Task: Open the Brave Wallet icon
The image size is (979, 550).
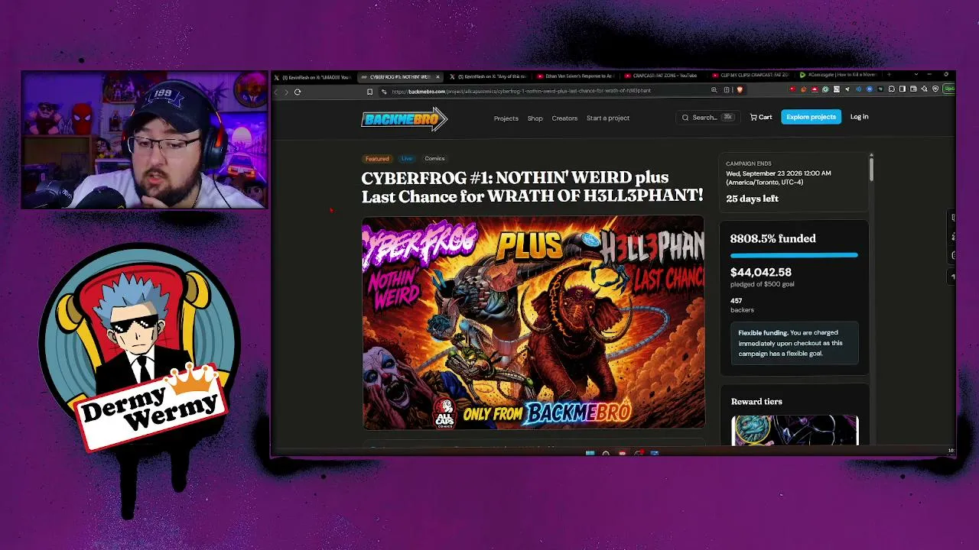Action: [x=913, y=89]
